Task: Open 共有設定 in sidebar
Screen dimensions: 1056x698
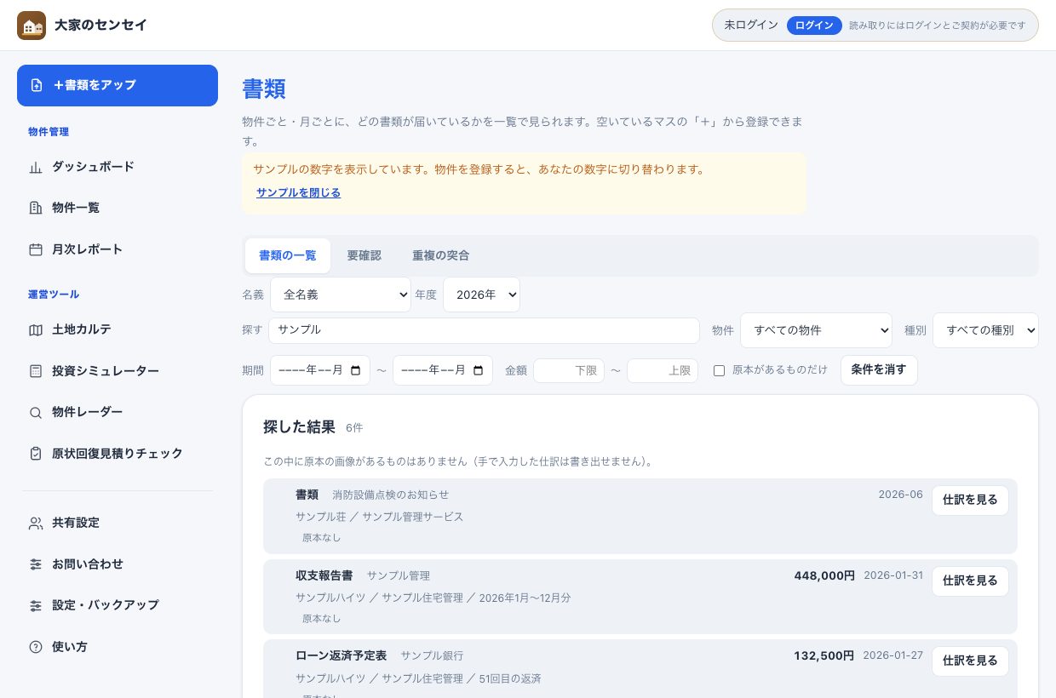Action: tap(118, 523)
